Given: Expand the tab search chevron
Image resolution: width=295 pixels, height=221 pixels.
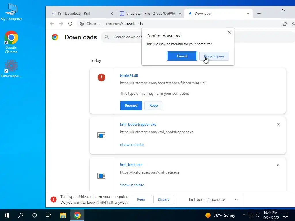Looking at the screenshot, I should click(284, 10).
